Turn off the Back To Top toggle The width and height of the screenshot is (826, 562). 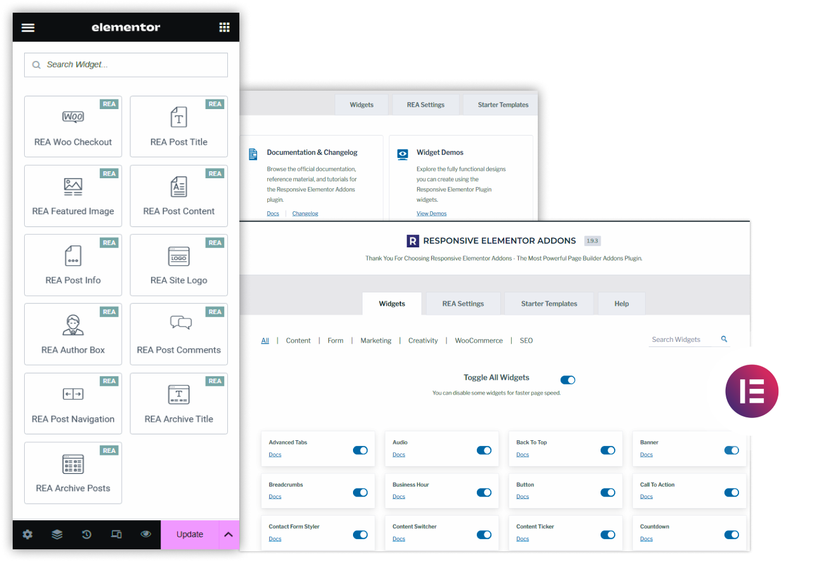(608, 450)
